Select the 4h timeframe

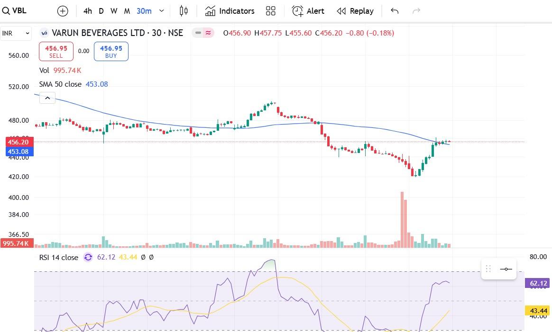pyautogui.click(x=88, y=11)
